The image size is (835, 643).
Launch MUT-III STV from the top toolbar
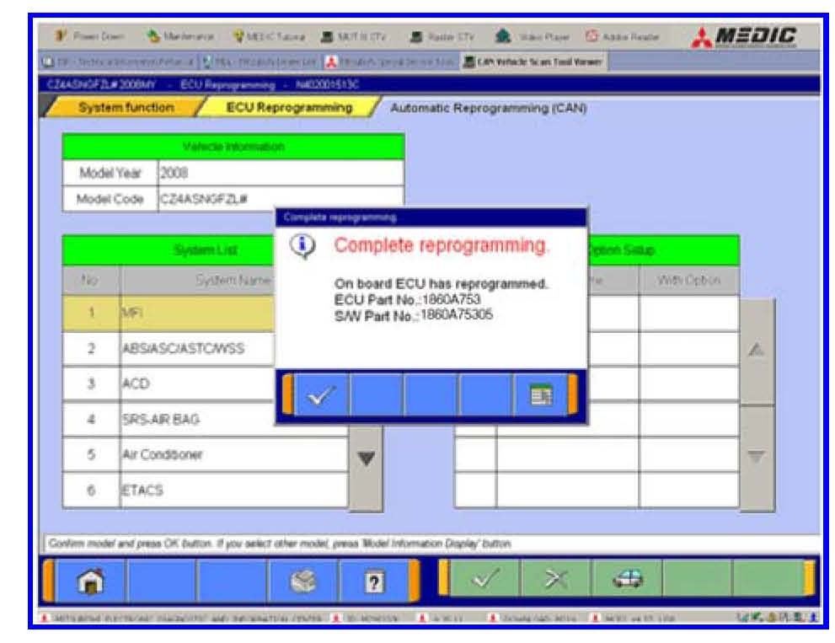(353, 37)
